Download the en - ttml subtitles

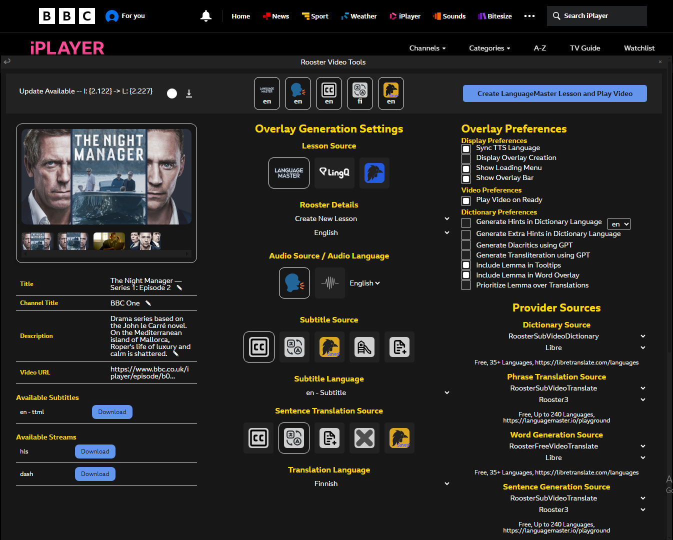tap(112, 412)
